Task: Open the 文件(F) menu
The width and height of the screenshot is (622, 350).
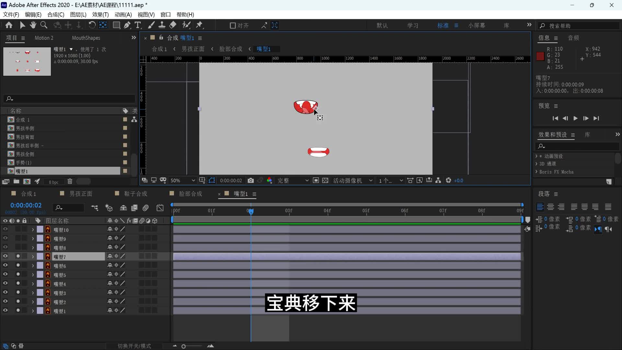Action: 11,15
